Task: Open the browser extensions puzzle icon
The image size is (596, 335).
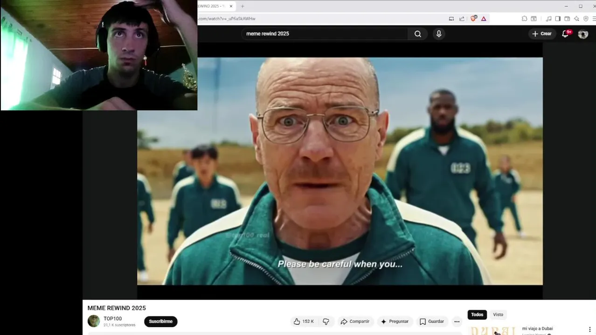Action: point(524,19)
